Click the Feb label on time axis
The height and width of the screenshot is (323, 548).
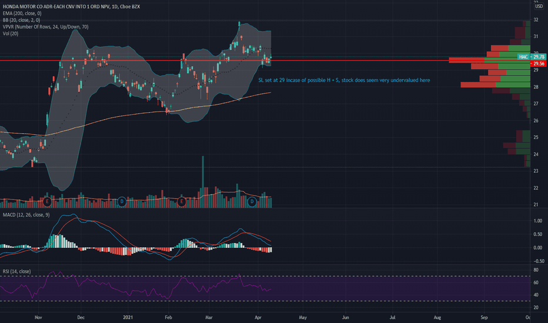[168, 317]
